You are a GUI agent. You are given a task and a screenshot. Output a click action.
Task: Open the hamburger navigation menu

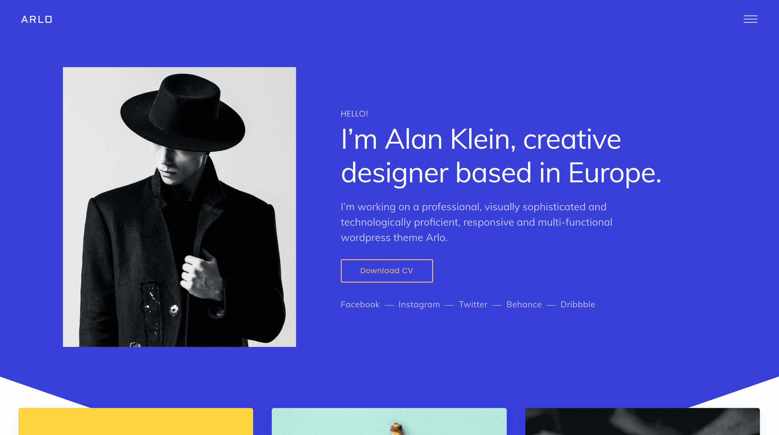[x=750, y=19]
